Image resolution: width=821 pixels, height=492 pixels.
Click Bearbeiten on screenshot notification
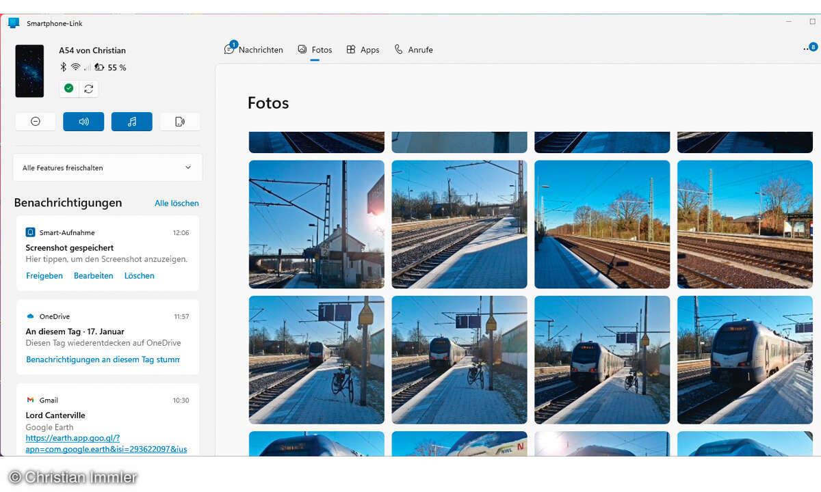[94, 276]
